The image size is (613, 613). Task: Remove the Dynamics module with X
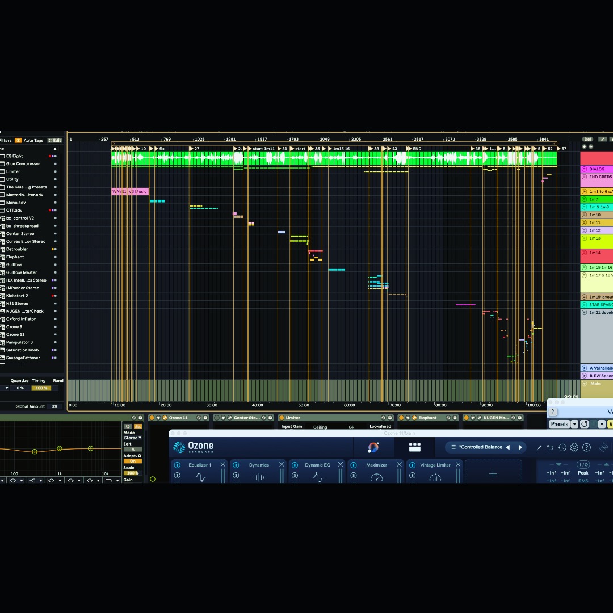tap(282, 464)
